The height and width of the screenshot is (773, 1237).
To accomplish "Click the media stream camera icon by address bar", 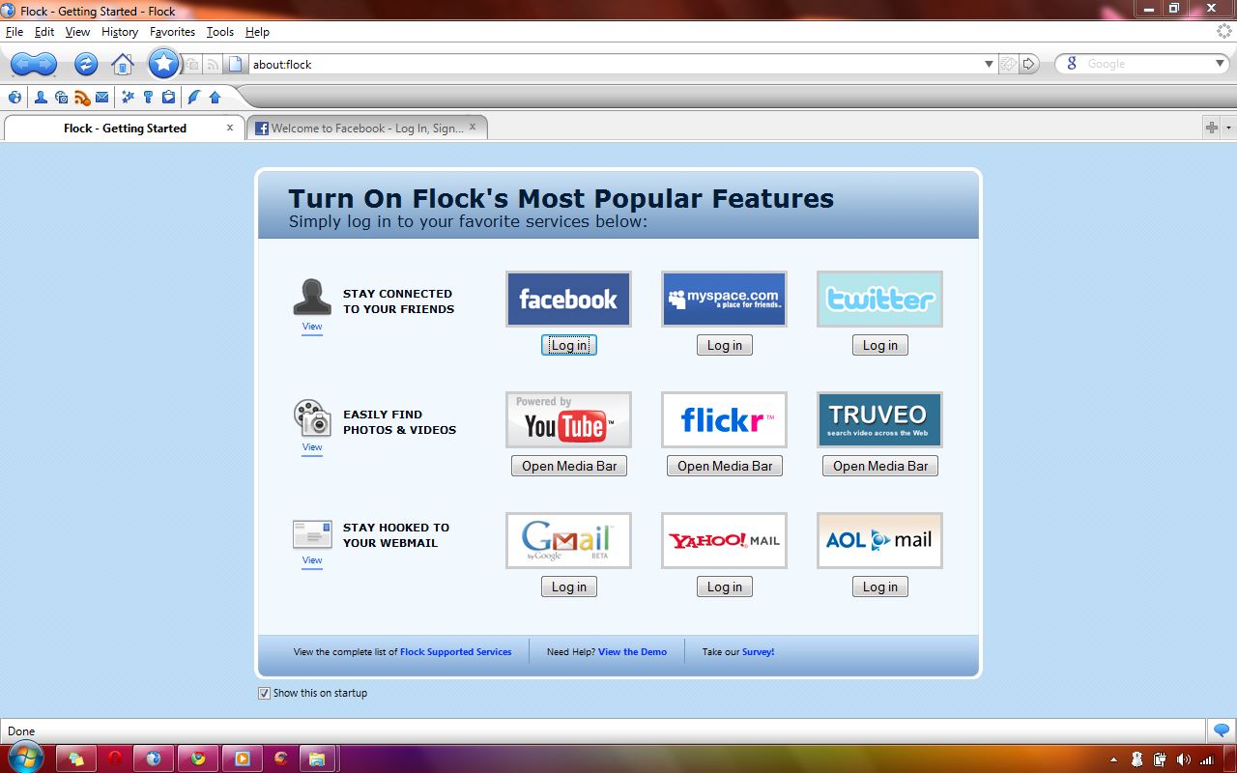I will point(192,65).
